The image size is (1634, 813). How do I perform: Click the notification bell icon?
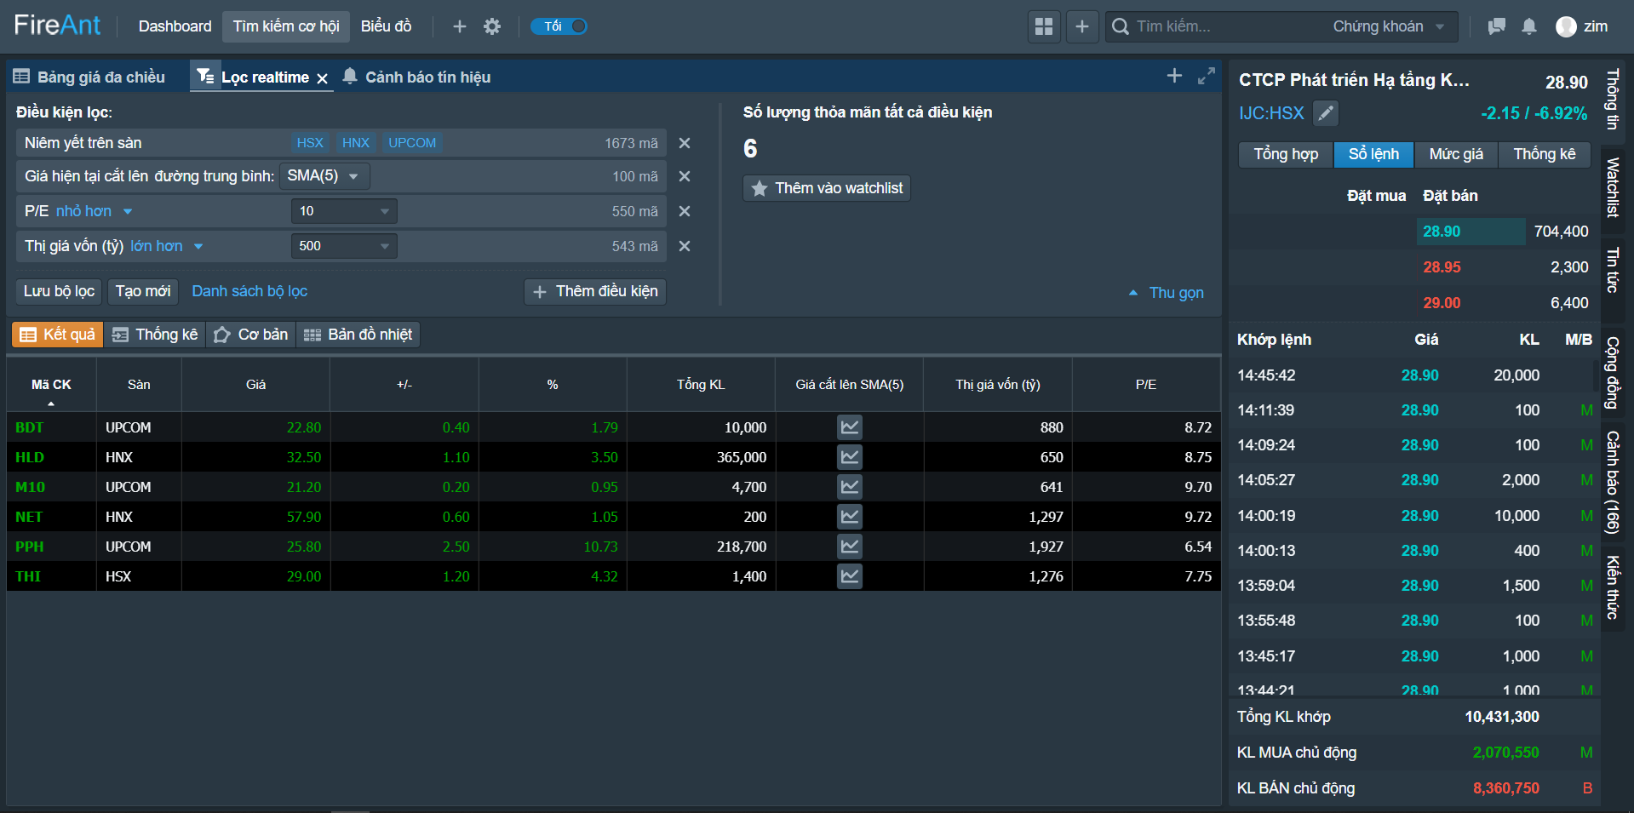[1528, 26]
